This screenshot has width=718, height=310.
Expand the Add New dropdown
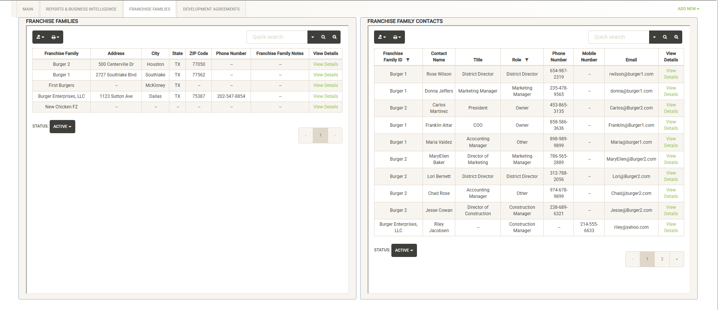point(688,9)
